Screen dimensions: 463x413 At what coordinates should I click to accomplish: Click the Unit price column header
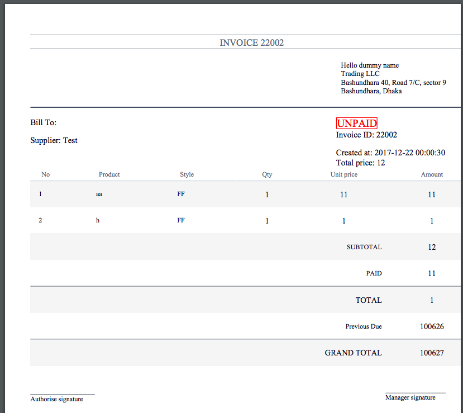coord(344,174)
